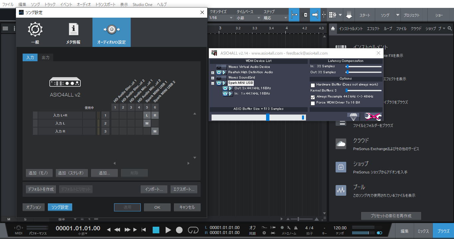Click キャンセル in song settings dialog
The width and height of the screenshot is (454, 239).
point(187,207)
